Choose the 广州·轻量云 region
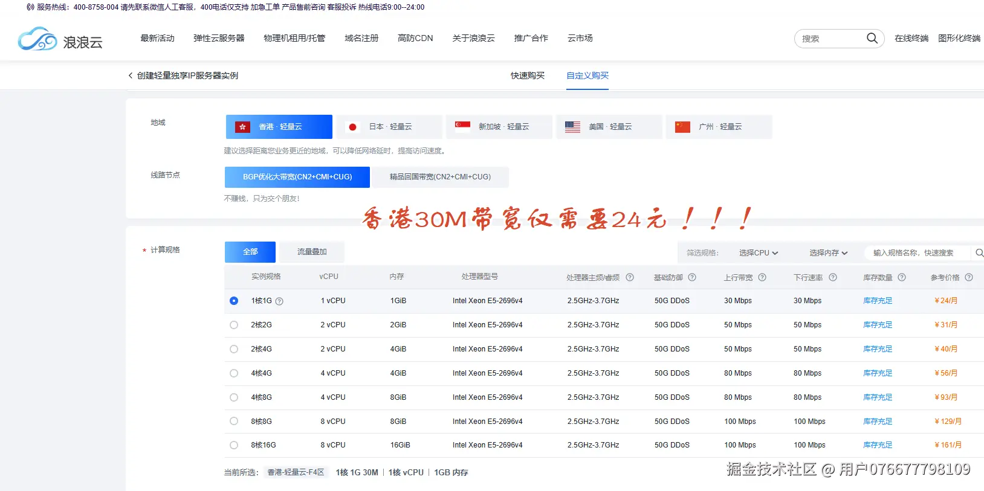The image size is (984, 491). [x=719, y=127]
